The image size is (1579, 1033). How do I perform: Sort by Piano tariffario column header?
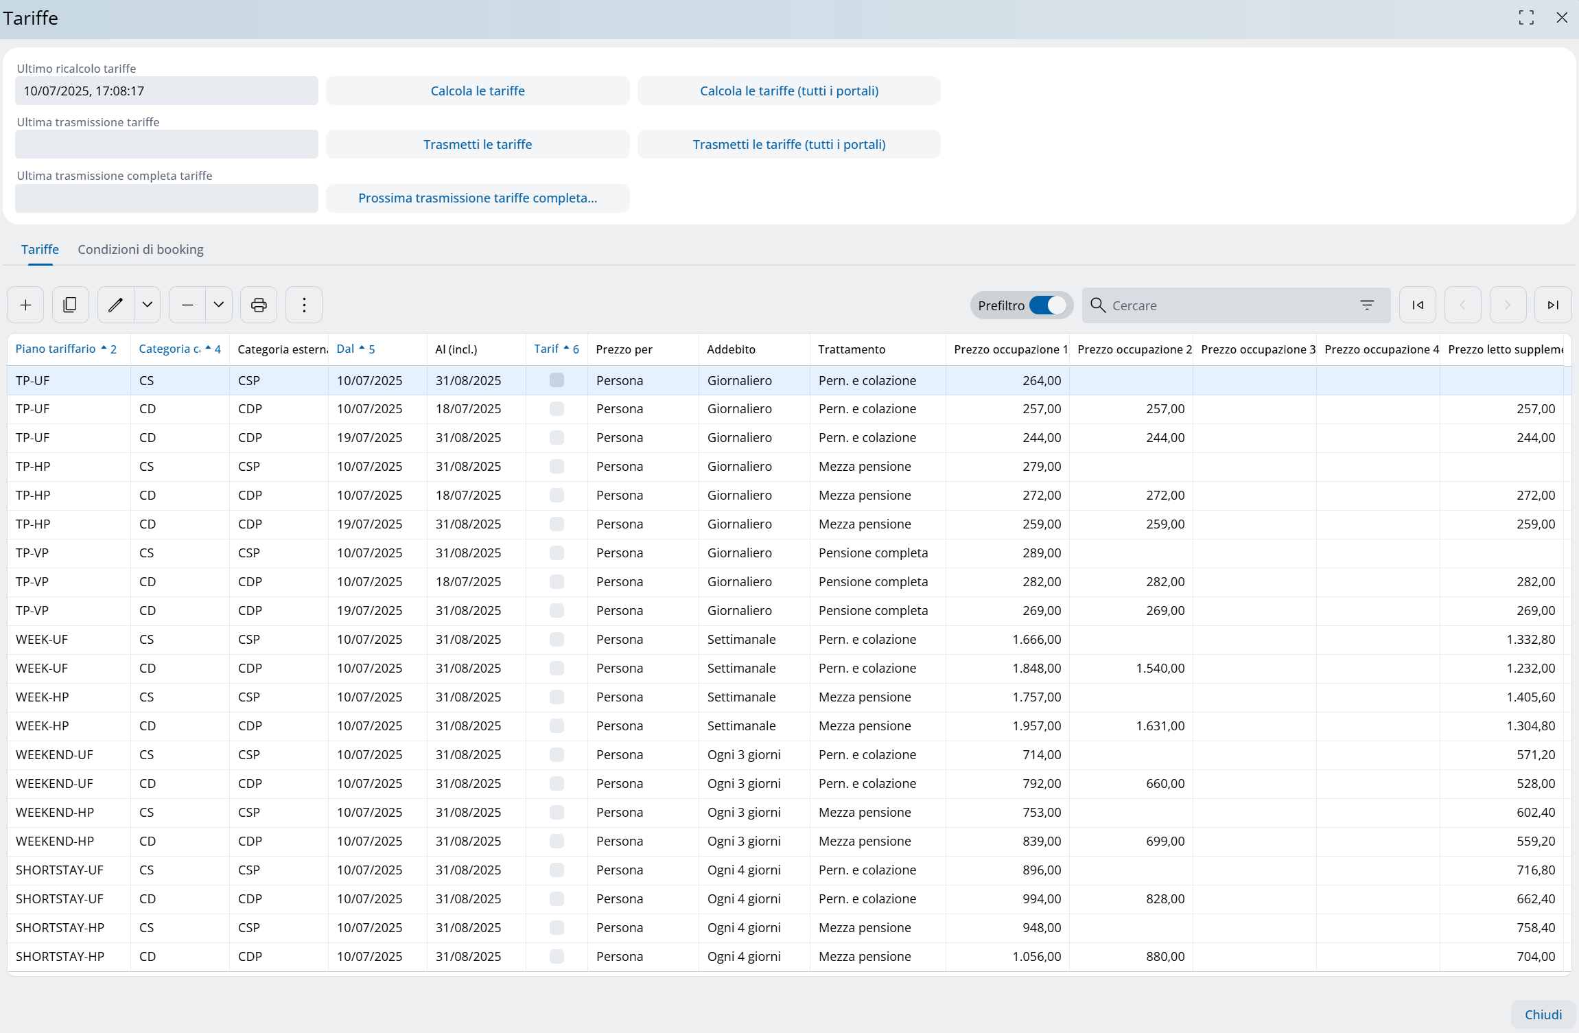tap(56, 349)
